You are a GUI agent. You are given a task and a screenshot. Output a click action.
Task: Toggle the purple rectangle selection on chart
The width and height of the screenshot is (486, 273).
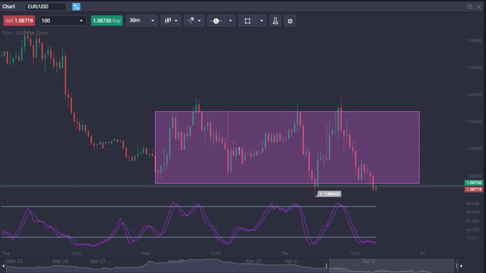coord(287,147)
